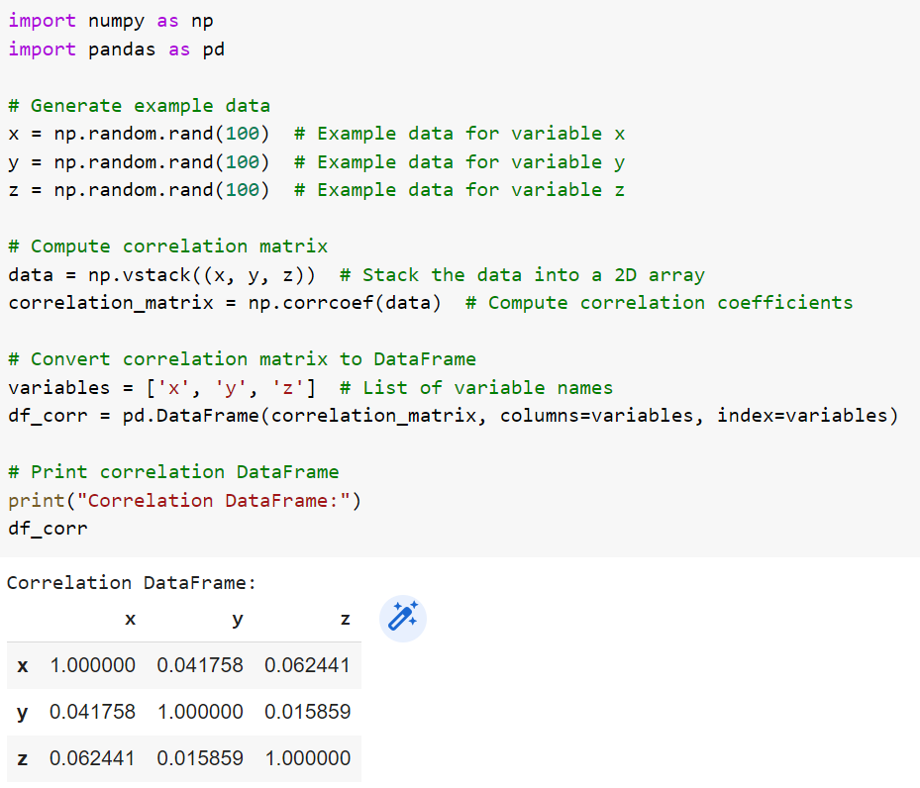Click '# Example data for variable x' comment
The width and height of the screenshot is (920, 788).
click(x=460, y=134)
